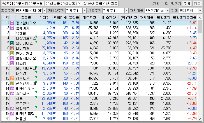Select the 보합 radio button
Screen dimensions: 204x123
pyautogui.click(x=78, y=4)
